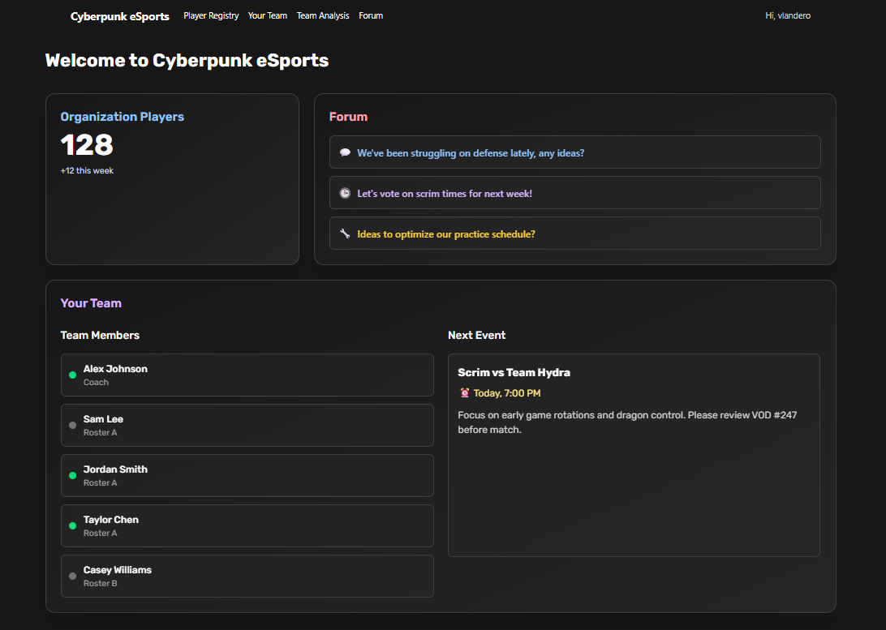Open Player Registry in the top navigation
This screenshot has height=630, width=886.
coord(211,15)
